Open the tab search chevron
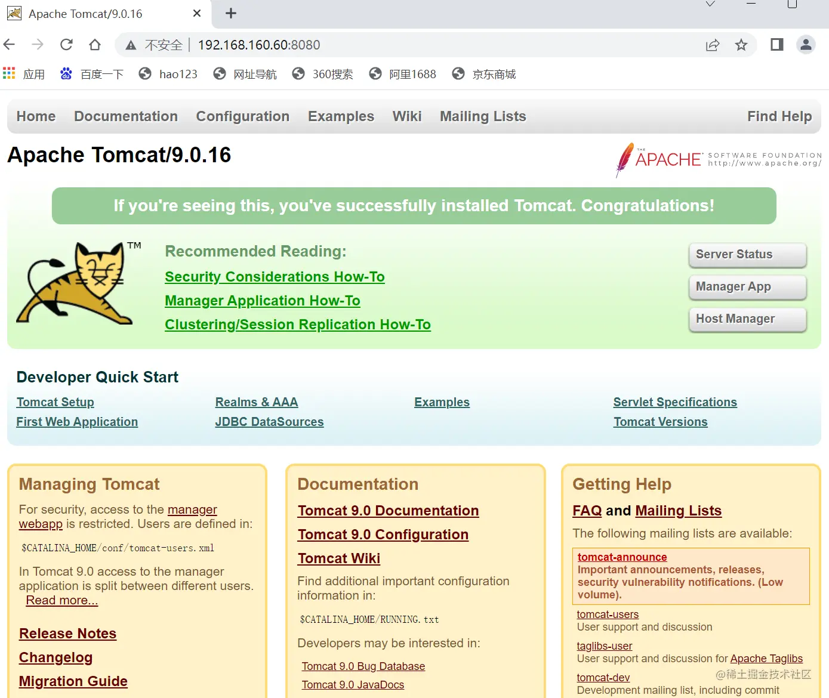Image resolution: width=829 pixels, height=698 pixels. (710, 4)
